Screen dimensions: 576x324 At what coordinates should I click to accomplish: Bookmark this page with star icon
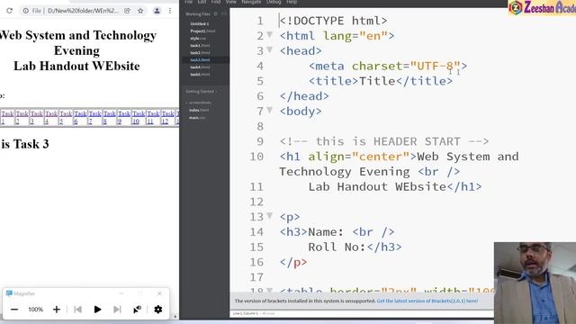pos(140,11)
